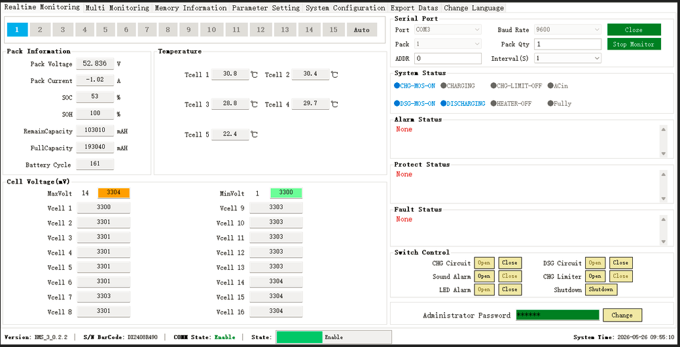Select pack number 11 button
Viewport: 680px width, 347px height.
pyautogui.click(x=236, y=29)
